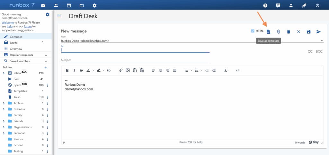
Task: Click the power log out icon
Action: (x=317, y=6)
